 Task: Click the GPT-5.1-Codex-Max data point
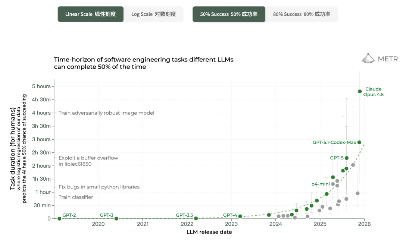tap(359, 142)
